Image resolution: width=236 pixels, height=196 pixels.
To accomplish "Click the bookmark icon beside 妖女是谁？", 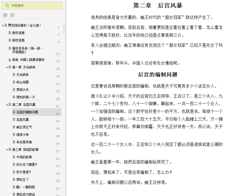I will (14, 172).
